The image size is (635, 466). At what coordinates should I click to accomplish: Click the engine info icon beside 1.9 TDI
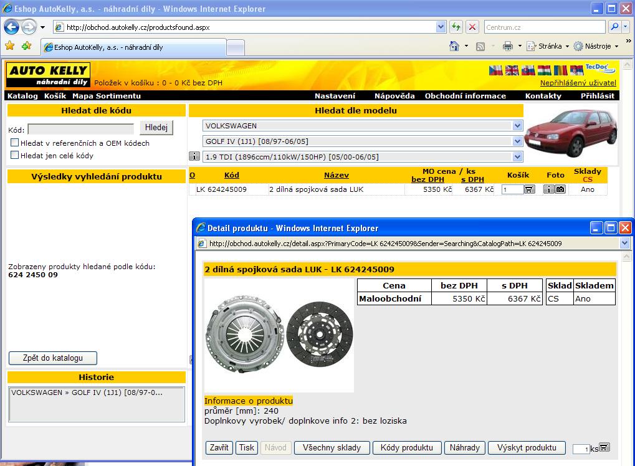pyautogui.click(x=194, y=156)
